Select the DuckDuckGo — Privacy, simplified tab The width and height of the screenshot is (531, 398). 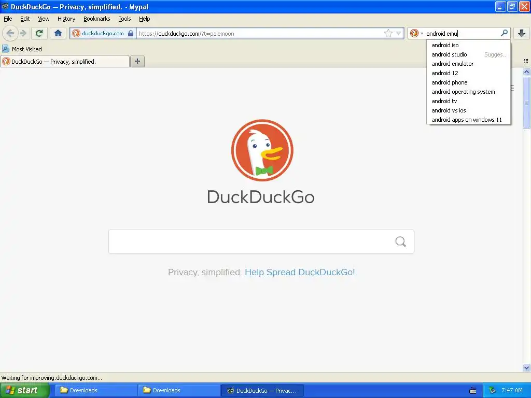65,61
